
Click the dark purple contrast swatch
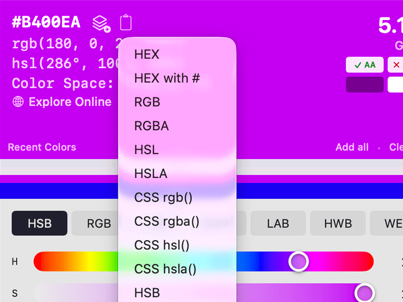point(364,85)
